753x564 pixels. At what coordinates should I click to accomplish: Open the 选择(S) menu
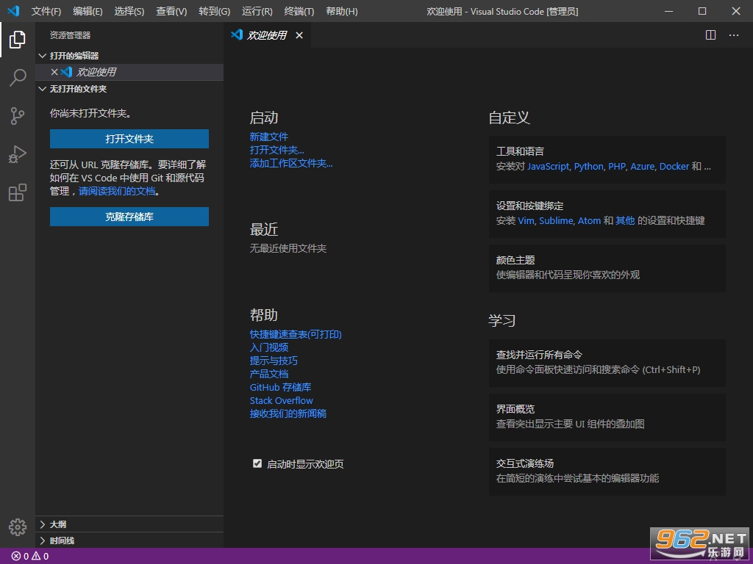point(129,11)
